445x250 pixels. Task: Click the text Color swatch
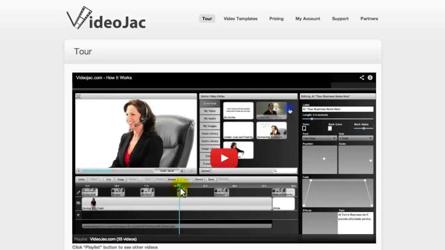[304, 128]
